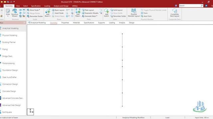Click the Paste icon in the clipboard group
213x119 pixels.
pyautogui.click(x=2, y=16)
